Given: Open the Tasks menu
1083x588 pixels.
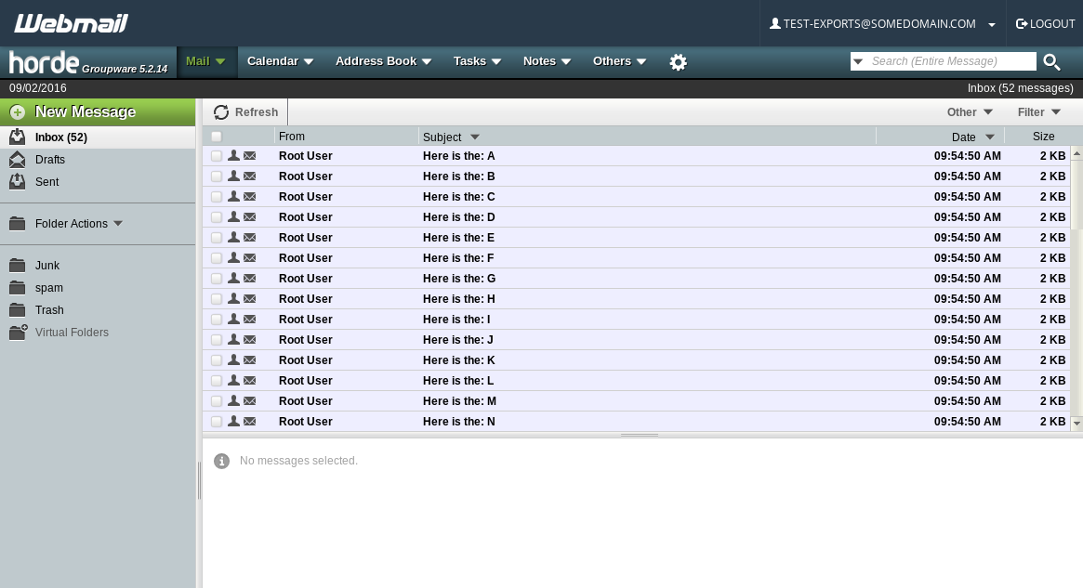Looking at the screenshot, I should pos(477,61).
